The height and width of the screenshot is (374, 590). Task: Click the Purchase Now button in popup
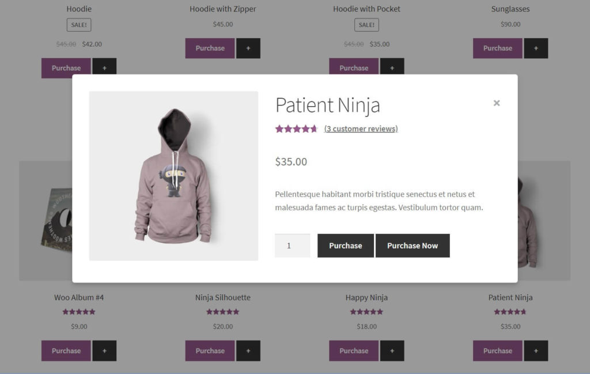pyautogui.click(x=413, y=245)
